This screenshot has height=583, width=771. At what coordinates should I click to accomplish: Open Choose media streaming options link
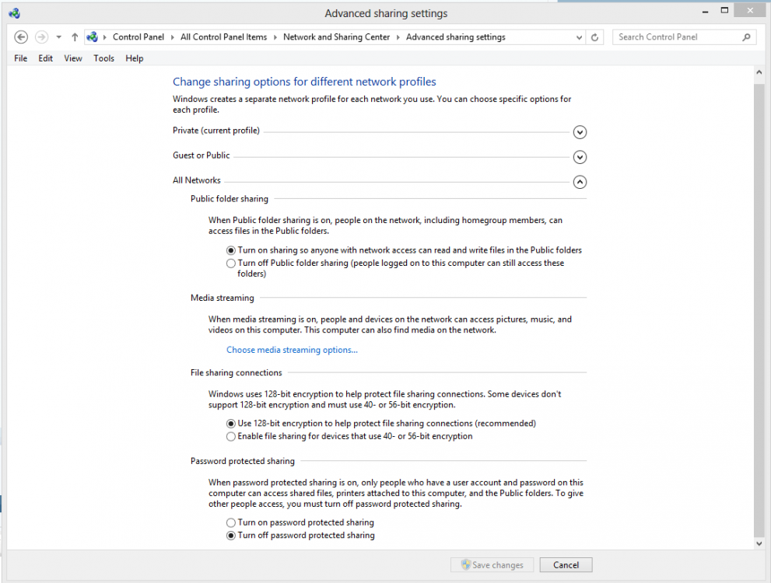[292, 350]
